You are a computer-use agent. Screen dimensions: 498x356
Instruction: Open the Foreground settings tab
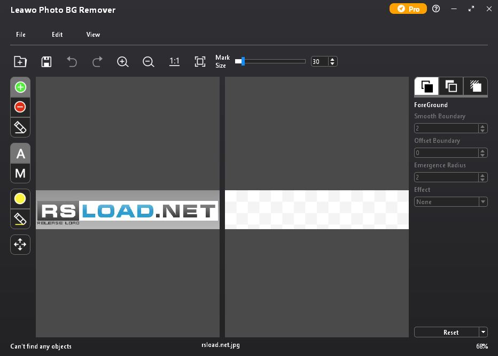pyautogui.click(x=426, y=86)
